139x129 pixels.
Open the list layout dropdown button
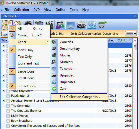point(131,34)
